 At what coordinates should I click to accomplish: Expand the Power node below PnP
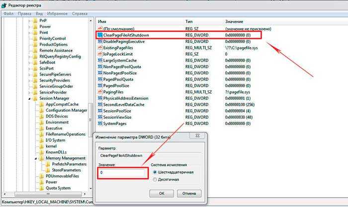tap(29, 27)
